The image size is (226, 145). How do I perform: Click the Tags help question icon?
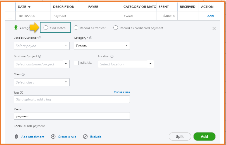(x=22, y=93)
